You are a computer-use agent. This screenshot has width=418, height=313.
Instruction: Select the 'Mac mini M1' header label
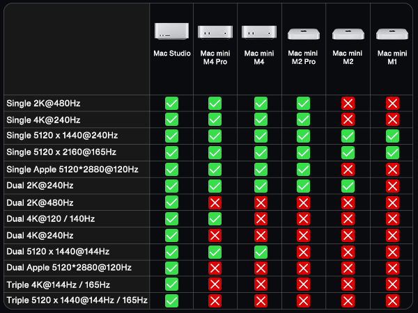click(392, 58)
